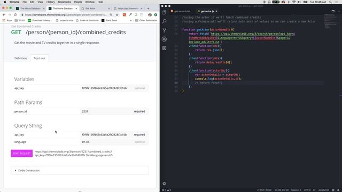
Task: Open the Apps bookmark shortcut
Action: (x=7, y=20)
